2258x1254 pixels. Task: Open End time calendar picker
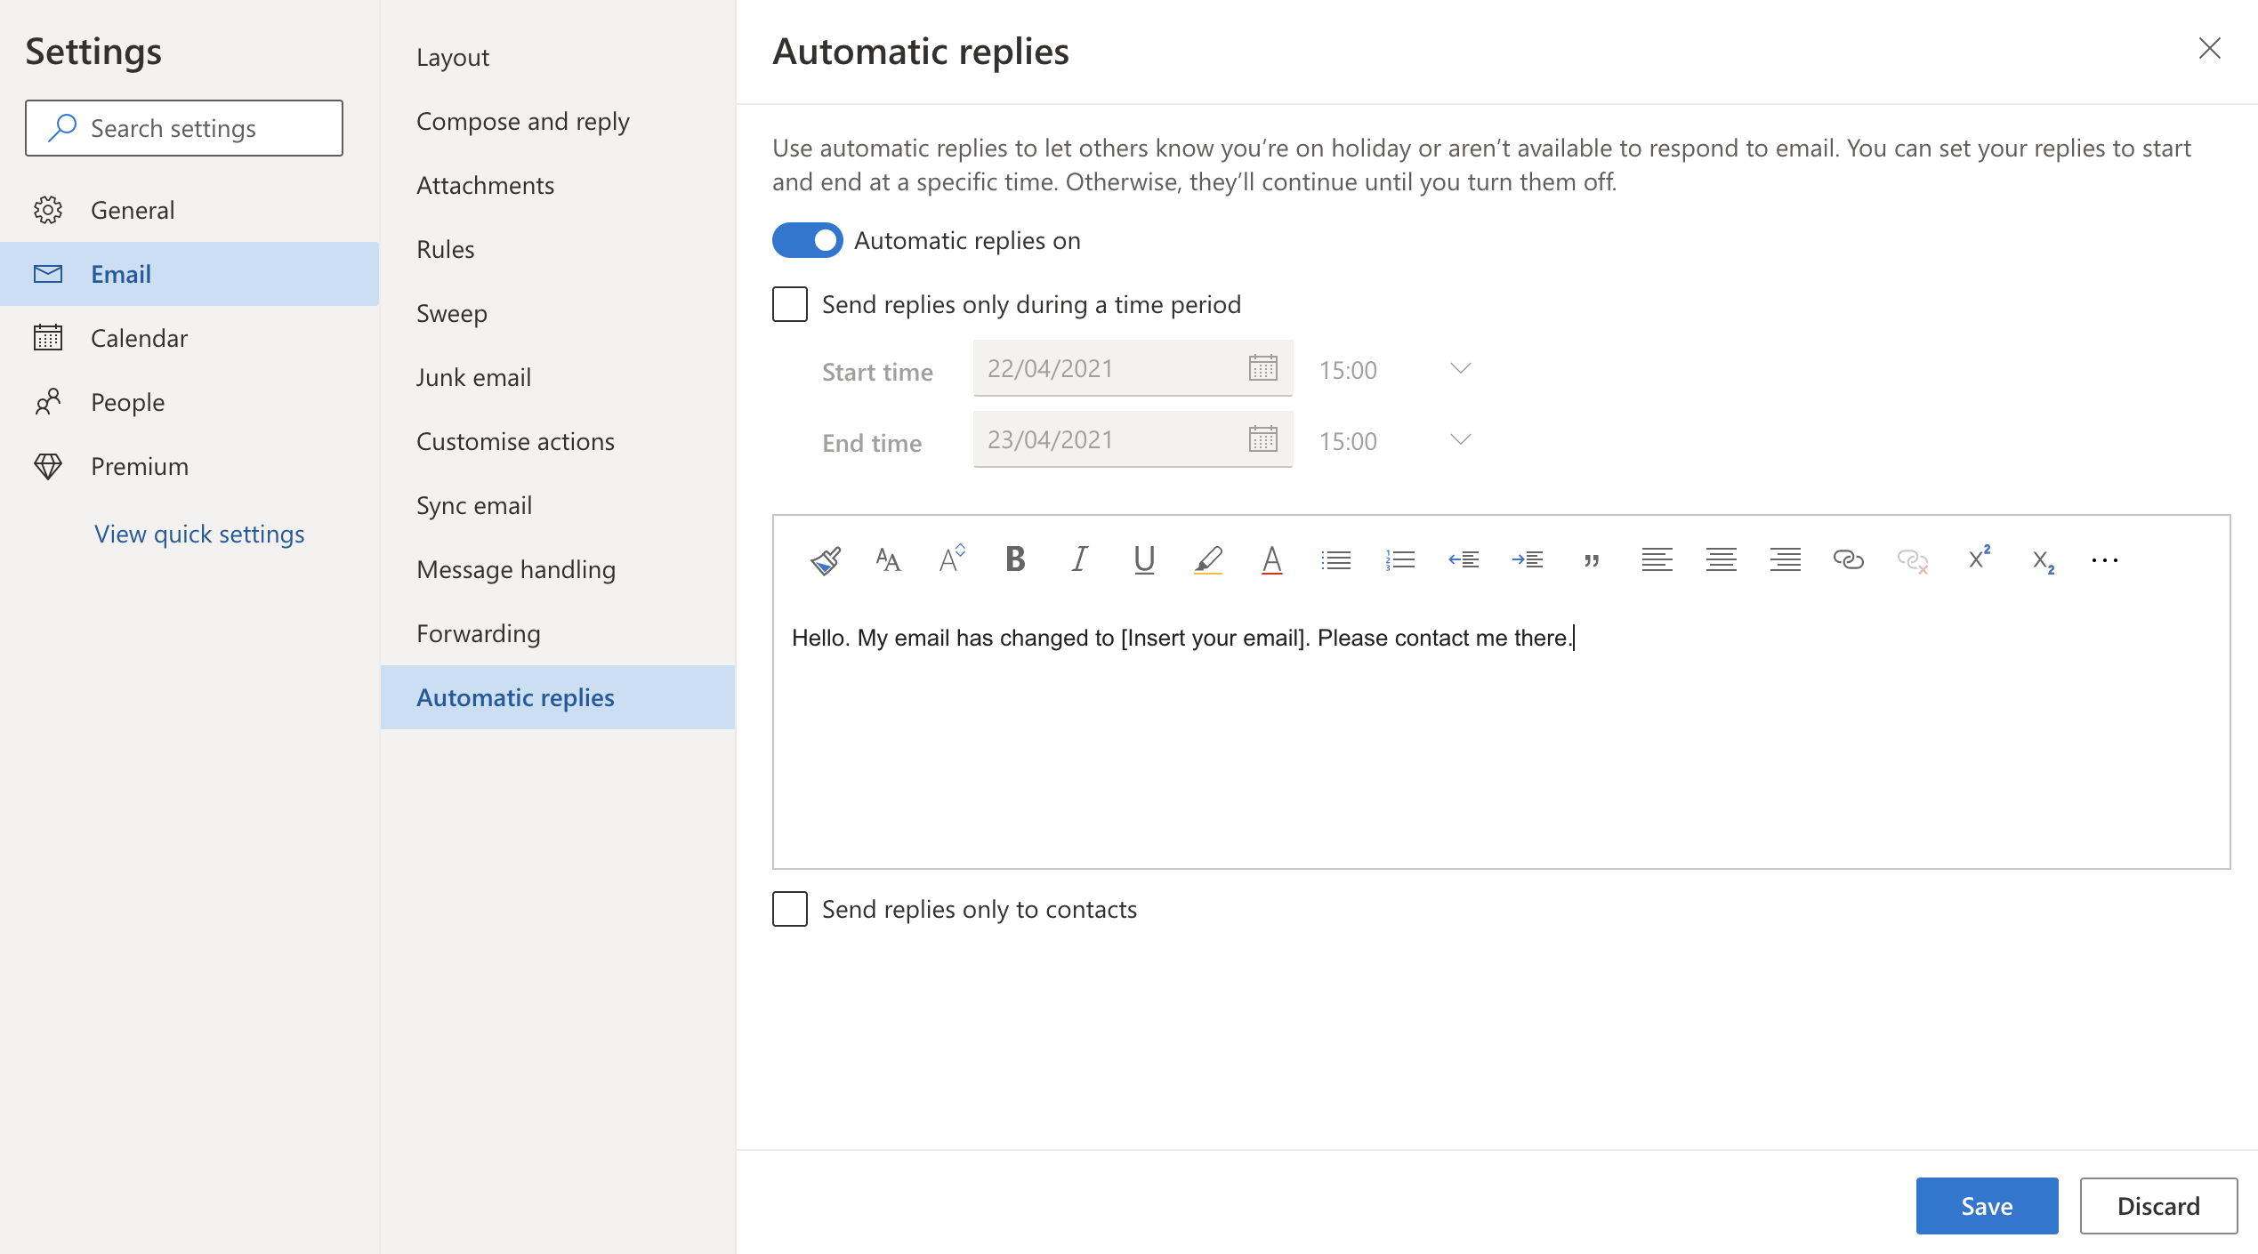tap(1262, 439)
